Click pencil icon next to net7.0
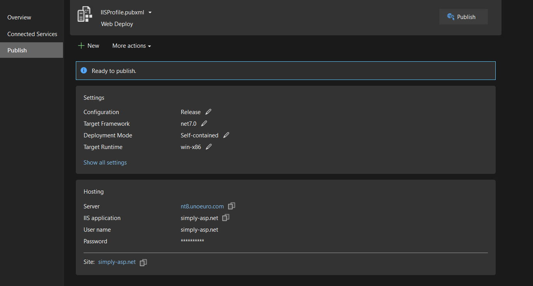This screenshot has width=533, height=286. [204, 123]
